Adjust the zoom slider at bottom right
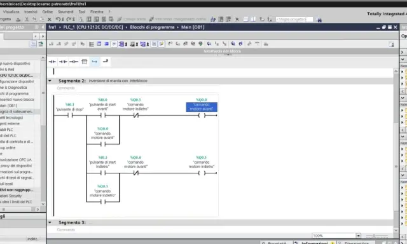The height and width of the screenshot is (244, 407). 377,236
